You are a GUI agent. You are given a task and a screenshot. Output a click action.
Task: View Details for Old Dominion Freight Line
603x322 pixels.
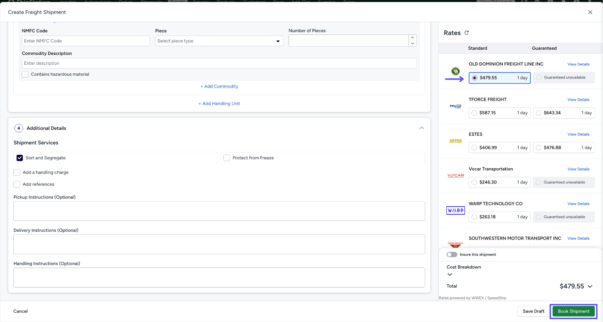[x=578, y=64]
